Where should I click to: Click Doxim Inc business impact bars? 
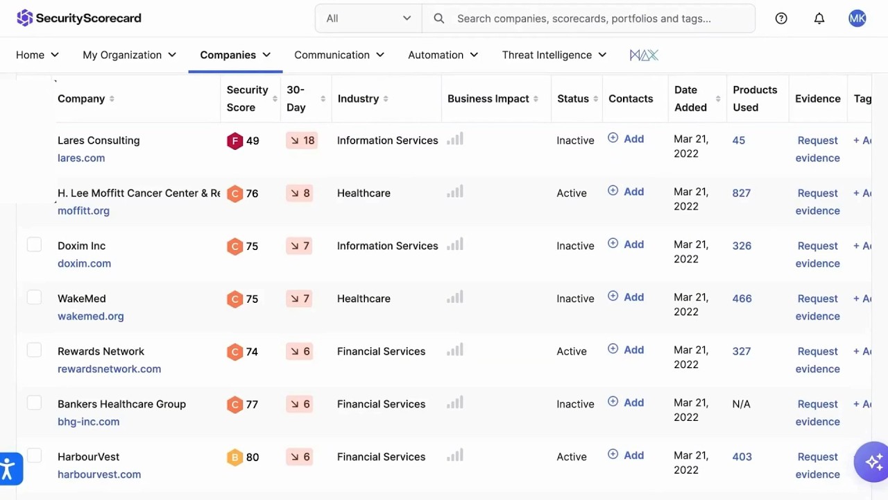coord(455,245)
